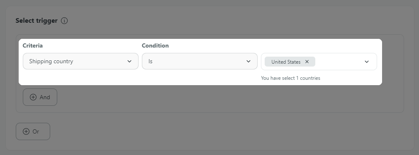This screenshot has height=155, width=419.
Task: Add an Or condition group
Action: click(x=33, y=131)
